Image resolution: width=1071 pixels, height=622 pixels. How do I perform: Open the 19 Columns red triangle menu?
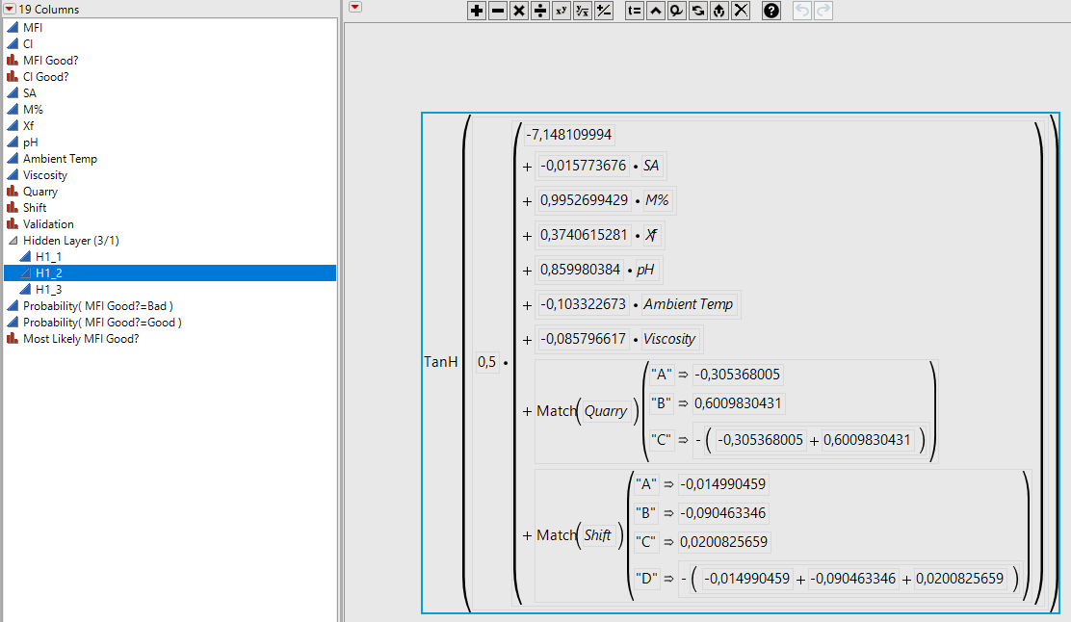click(11, 9)
